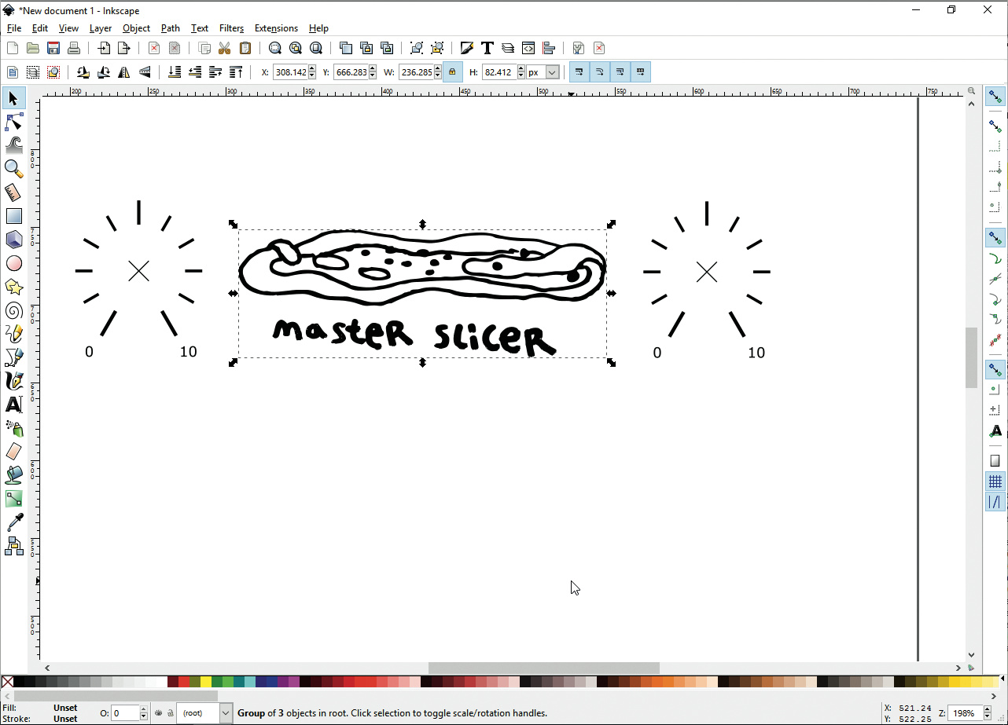The width and height of the screenshot is (1008, 725).
Task: Open the Object menu
Action: click(136, 28)
